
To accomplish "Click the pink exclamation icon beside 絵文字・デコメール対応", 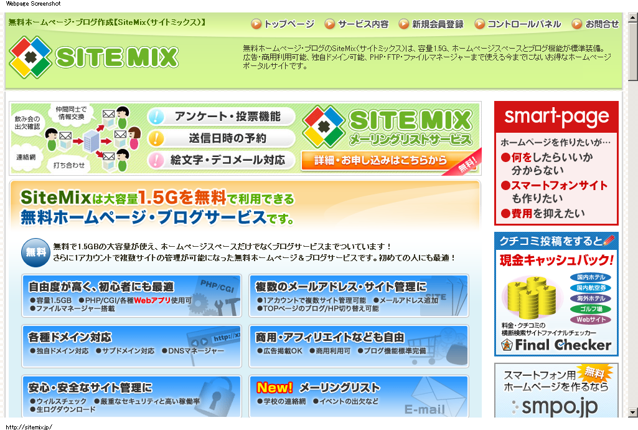I will point(156,160).
